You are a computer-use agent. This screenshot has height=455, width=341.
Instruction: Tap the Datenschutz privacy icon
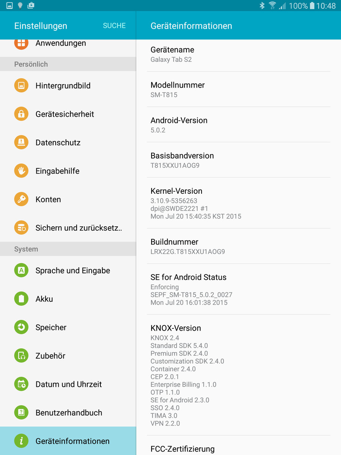(21, 143)
